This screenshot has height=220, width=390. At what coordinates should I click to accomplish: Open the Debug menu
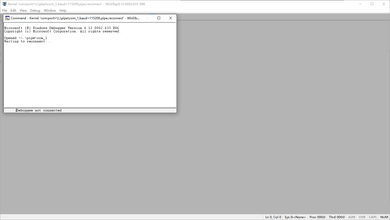(35, 10)
